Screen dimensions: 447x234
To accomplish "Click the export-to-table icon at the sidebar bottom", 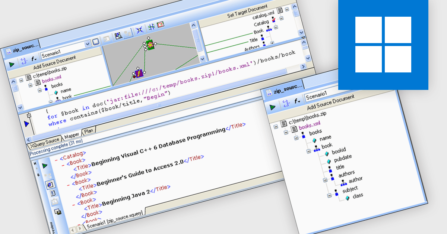I will [57, 211].
